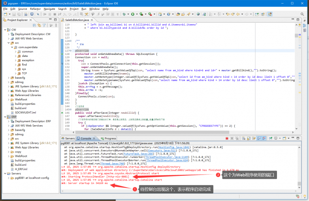This screenshot has width=309, height=201.
Task: Open the Refactor menu
Action: point(35,9)
